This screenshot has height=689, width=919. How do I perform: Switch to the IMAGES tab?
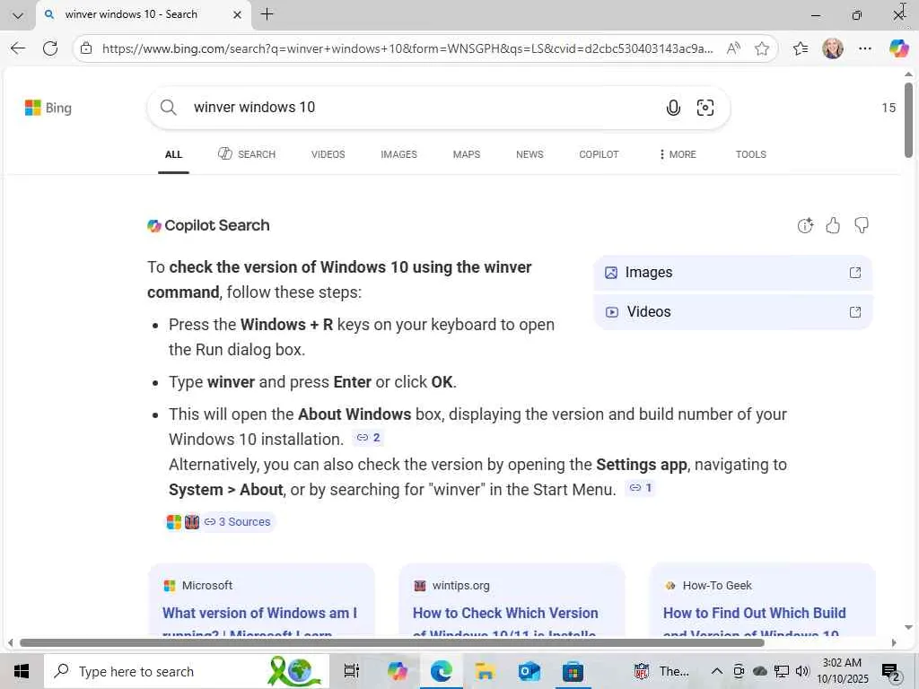[x=398, y=154]
